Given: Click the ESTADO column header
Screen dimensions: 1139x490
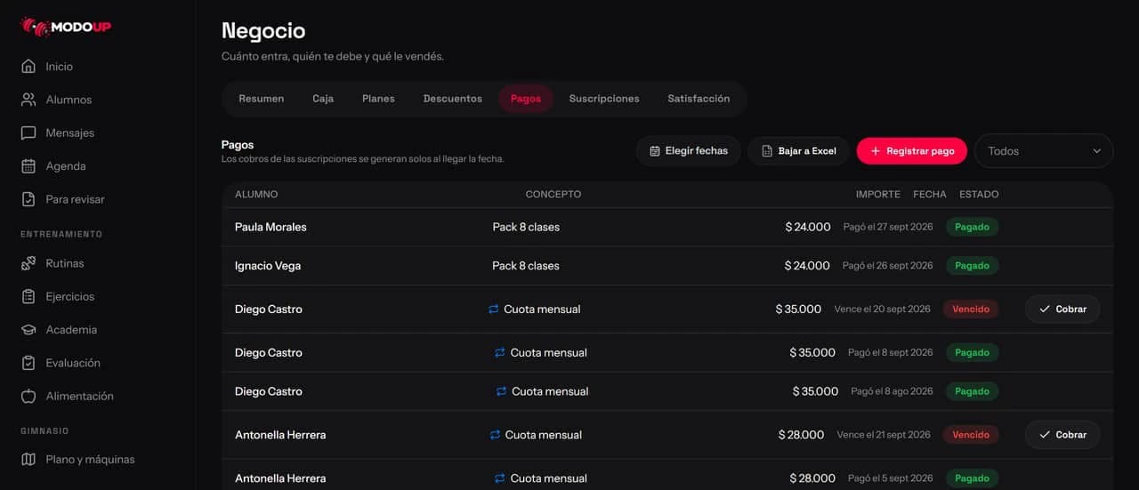Looking at the screenshot, I should click(x=979, y=194).
